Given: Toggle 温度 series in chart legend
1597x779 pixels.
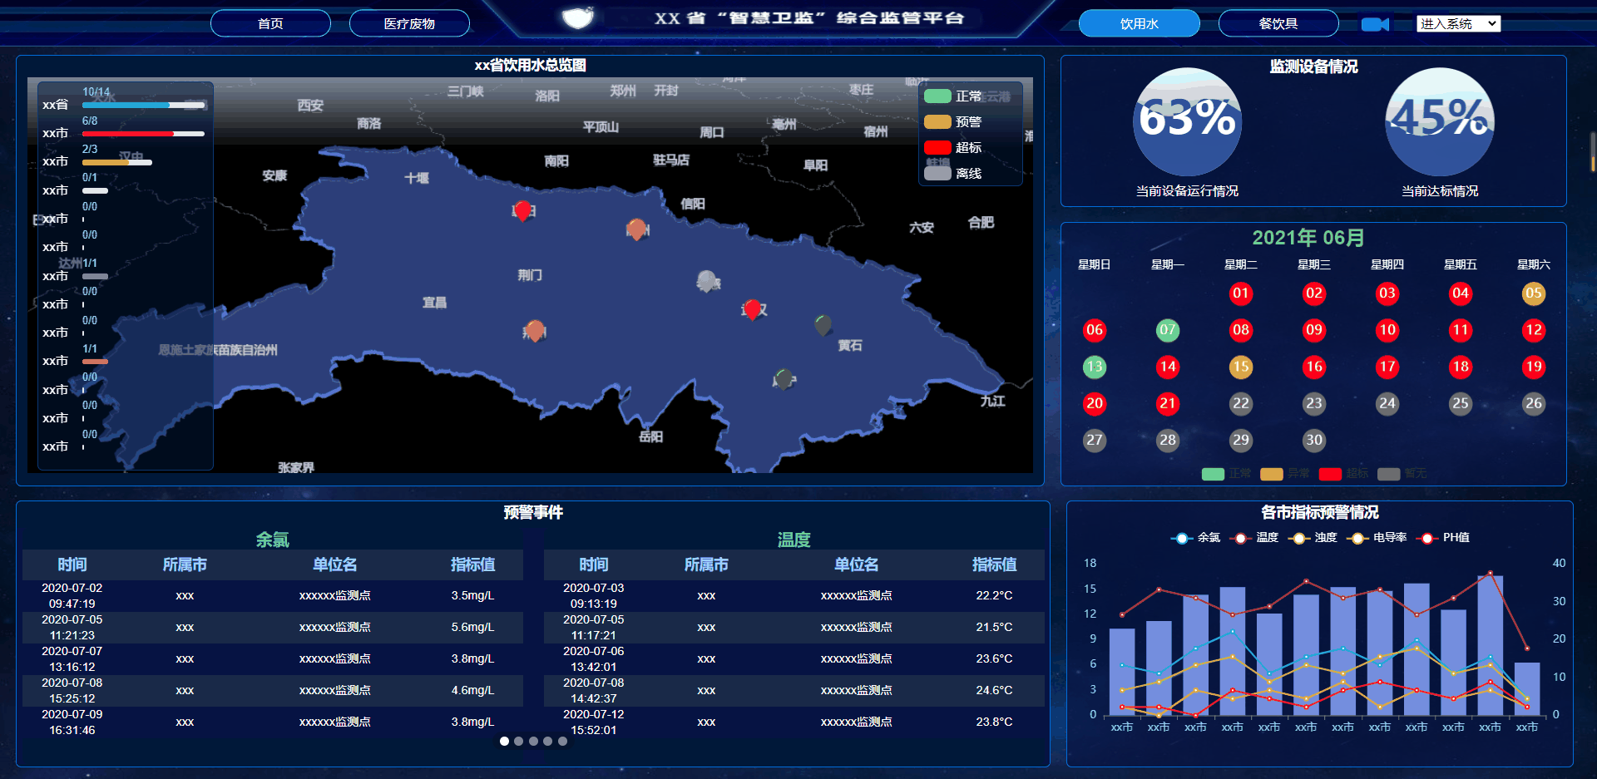Looking at the screenshot, I should 1254,538.
